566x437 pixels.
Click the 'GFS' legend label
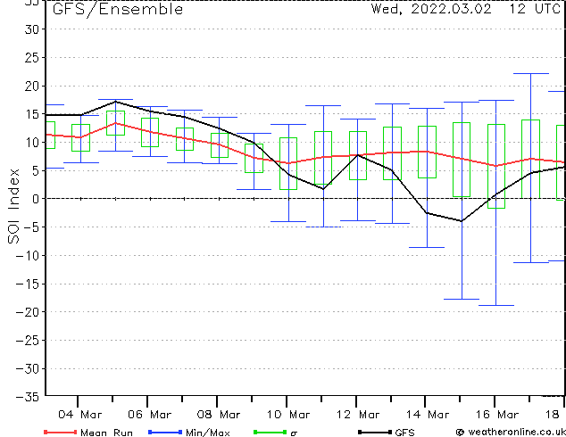(x=404, y=433)
